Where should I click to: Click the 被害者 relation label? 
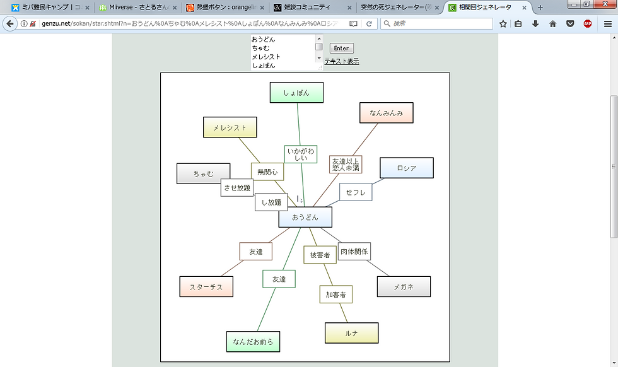pyautogui.click(x=320, y=255)
